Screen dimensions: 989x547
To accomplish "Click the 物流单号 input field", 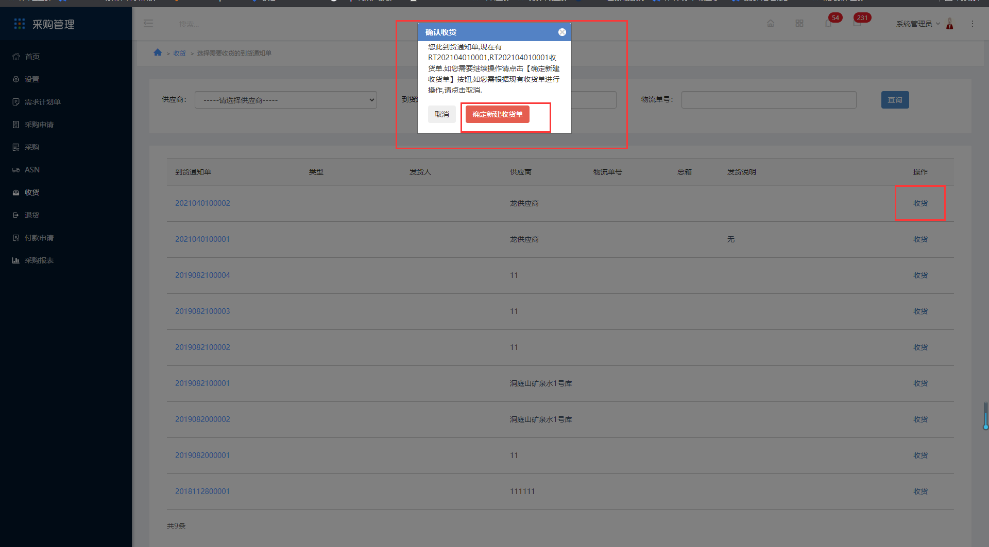I will (x=769, y=100).
